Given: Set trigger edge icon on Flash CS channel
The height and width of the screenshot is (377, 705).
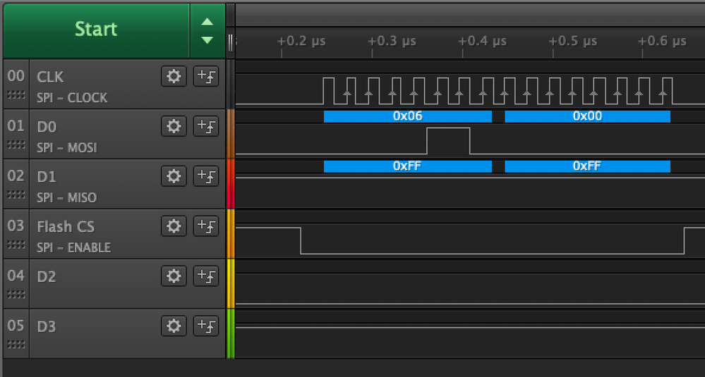Looking at the screenshot, I should point(206,225).
